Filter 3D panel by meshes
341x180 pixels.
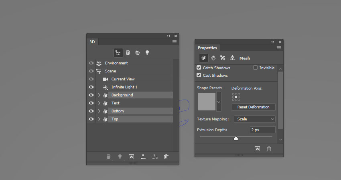click(128, 53)
